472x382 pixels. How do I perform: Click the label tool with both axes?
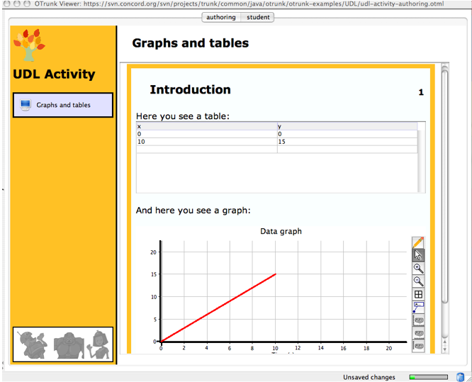pos(418,320)
